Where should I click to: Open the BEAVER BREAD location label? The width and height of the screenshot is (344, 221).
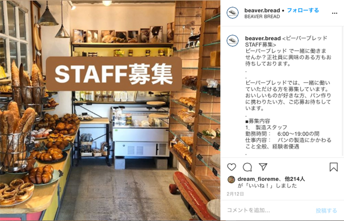pyautogui.click(x=262, y=17)
